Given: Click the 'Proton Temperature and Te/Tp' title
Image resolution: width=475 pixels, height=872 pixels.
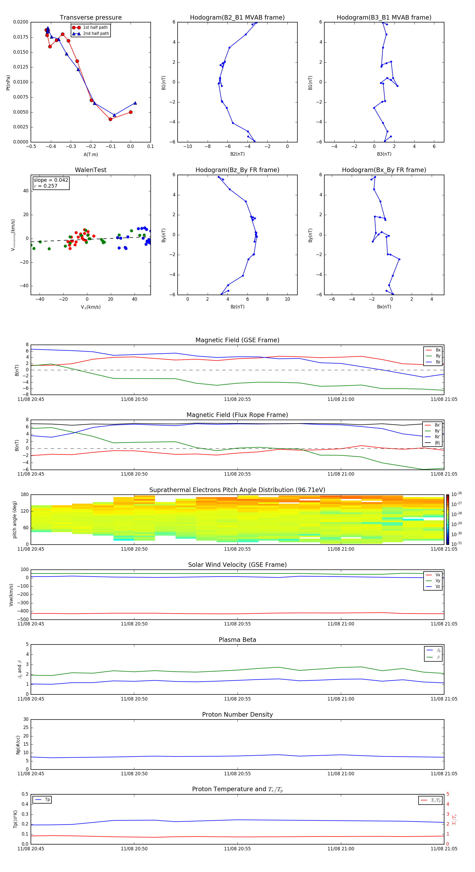Looking at the screenshot, I should pos(237,789).
